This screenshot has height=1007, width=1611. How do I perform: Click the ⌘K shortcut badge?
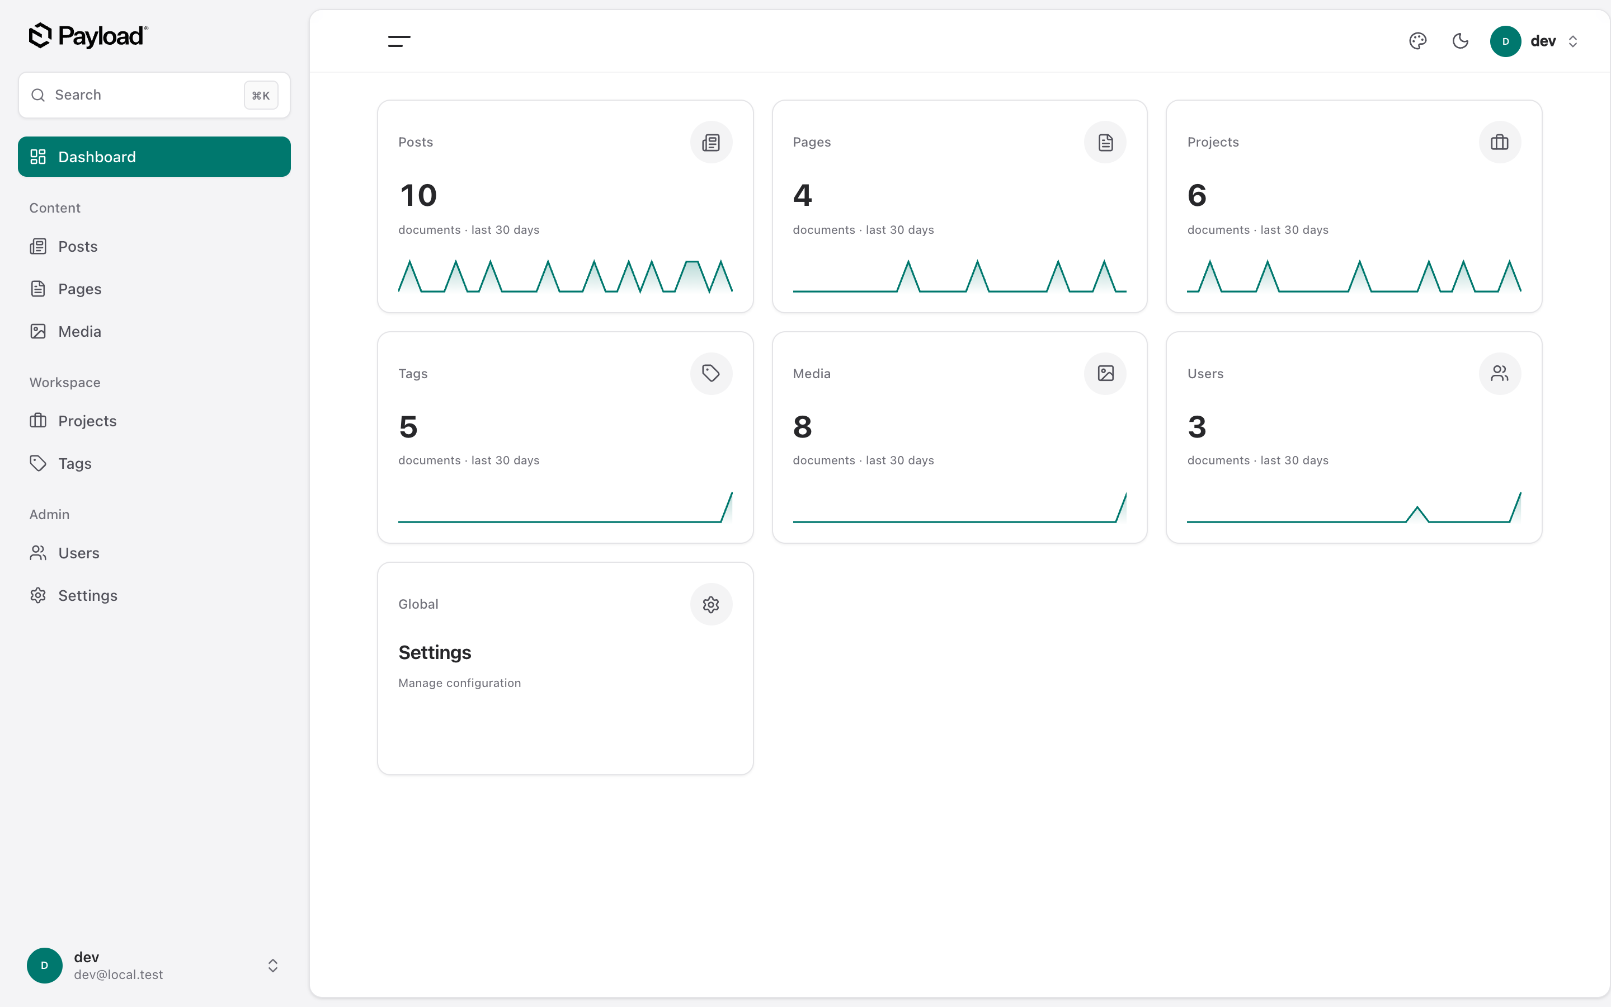click(x=261, y=95)
